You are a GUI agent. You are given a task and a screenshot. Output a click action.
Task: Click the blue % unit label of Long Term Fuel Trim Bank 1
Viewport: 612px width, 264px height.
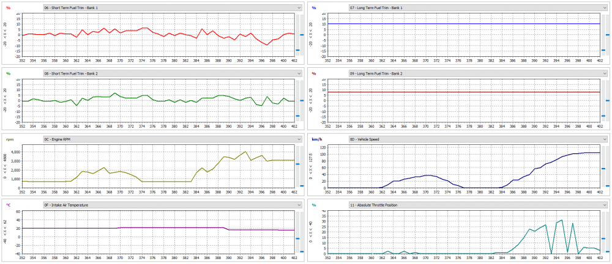(314, 8)
